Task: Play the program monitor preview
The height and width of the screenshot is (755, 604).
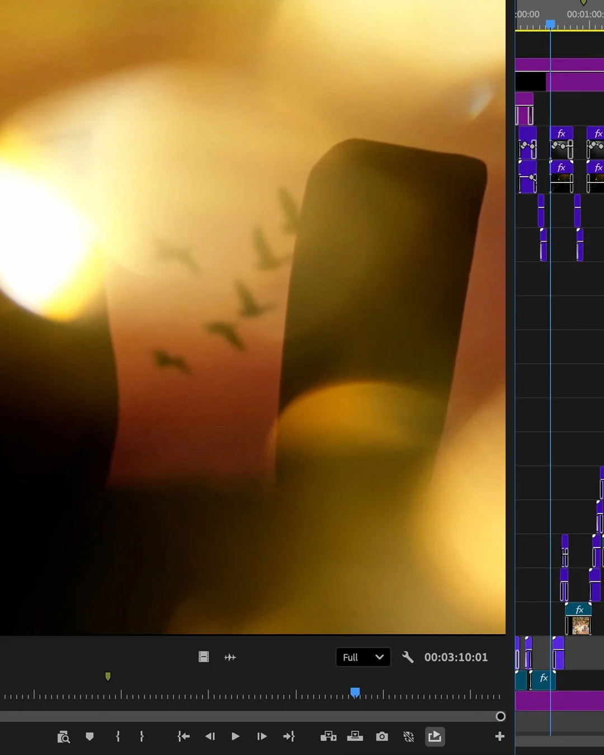Action: click(235, 737)
